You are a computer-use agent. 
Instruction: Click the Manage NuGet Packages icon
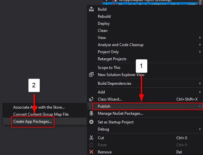[x=91, y=113]
